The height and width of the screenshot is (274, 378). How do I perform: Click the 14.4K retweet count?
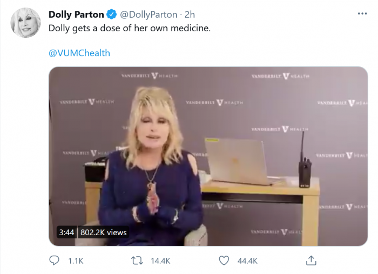tap(160, 261)
